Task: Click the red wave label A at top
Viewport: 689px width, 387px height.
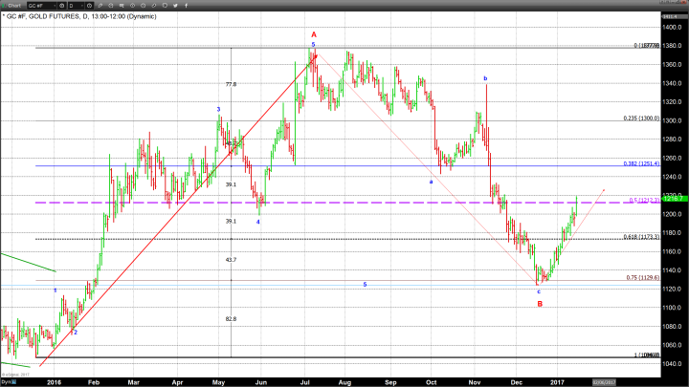Action: click(313, 34)
